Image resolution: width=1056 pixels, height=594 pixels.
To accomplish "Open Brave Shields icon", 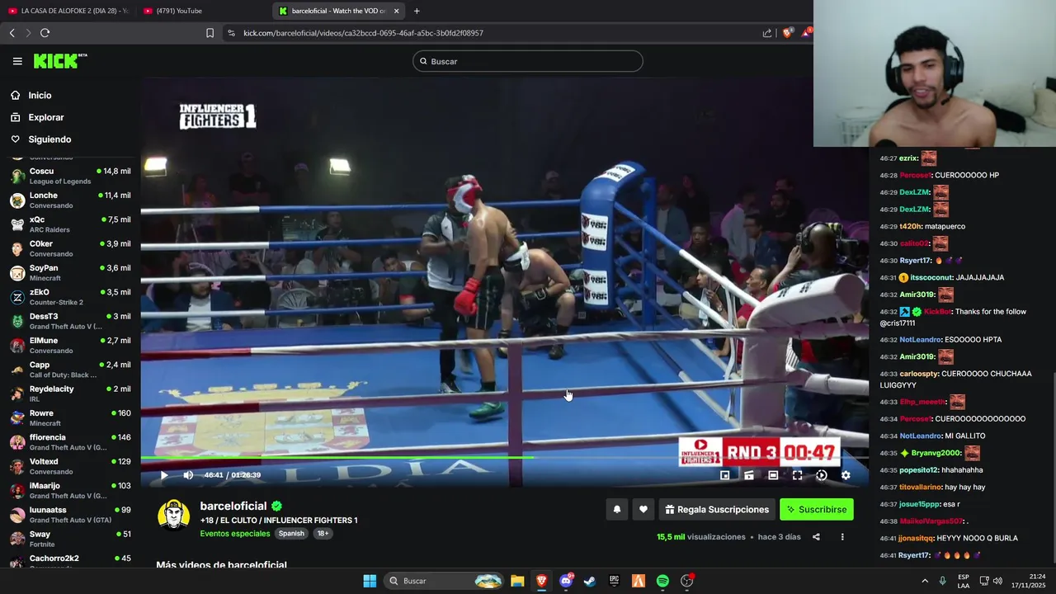I will click(787, 33).
